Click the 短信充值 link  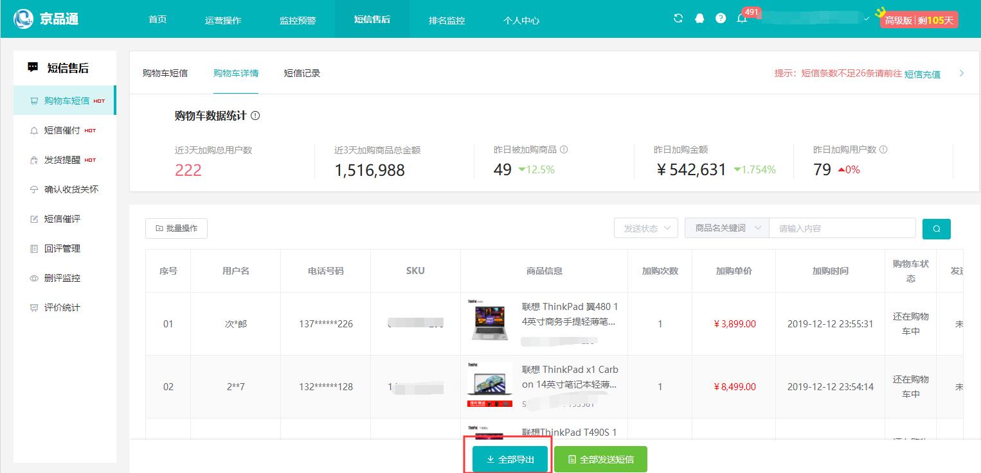click(x=922, y=74)
